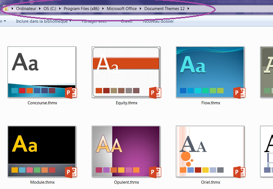Select the Concourse theme thumbnail
Viewport: 273px width, 189px height.
click(42, 72)
